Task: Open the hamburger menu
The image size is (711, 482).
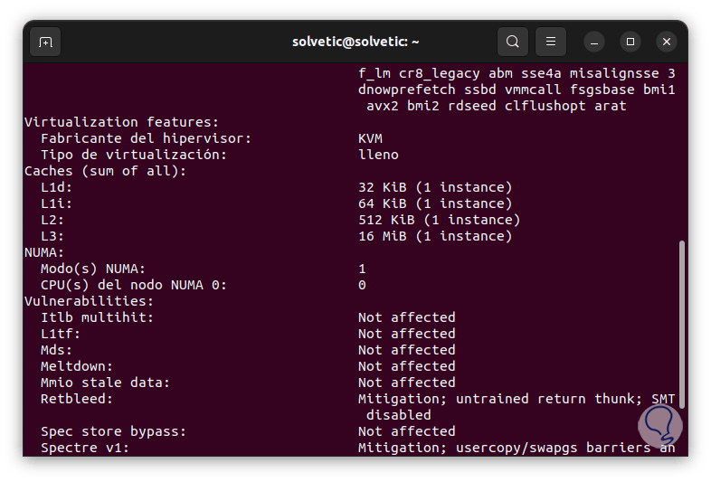Action: [550, 42]
